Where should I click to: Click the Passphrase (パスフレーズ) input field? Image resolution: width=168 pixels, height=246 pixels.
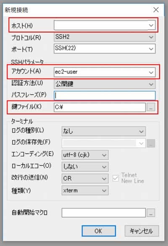105,95
